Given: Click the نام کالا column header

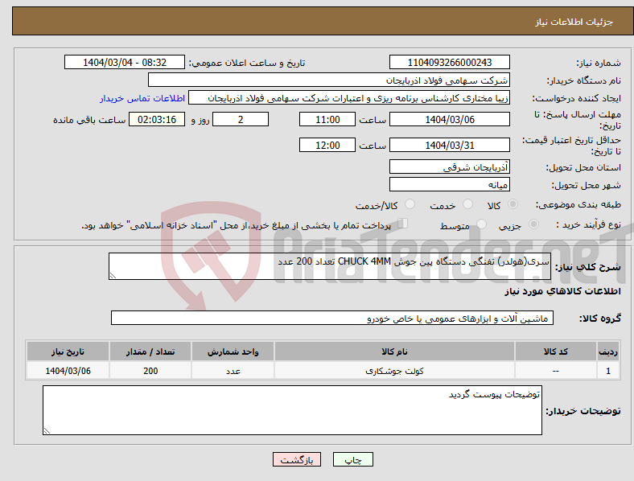Looking at the screenshot, I should tap(394, 351).
